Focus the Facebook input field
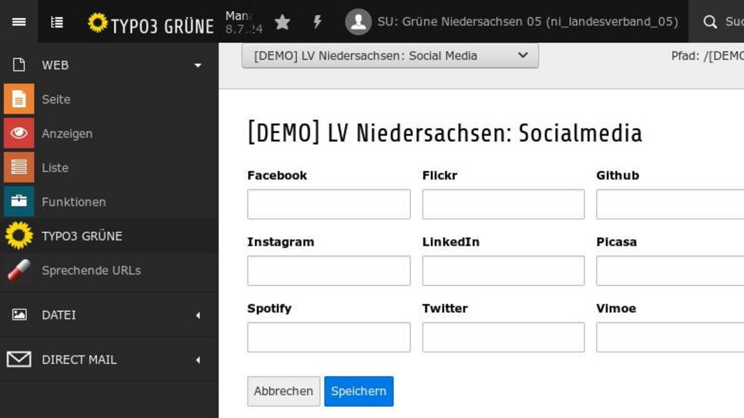This screenshot has height=418, width=744. click(329, 204)
